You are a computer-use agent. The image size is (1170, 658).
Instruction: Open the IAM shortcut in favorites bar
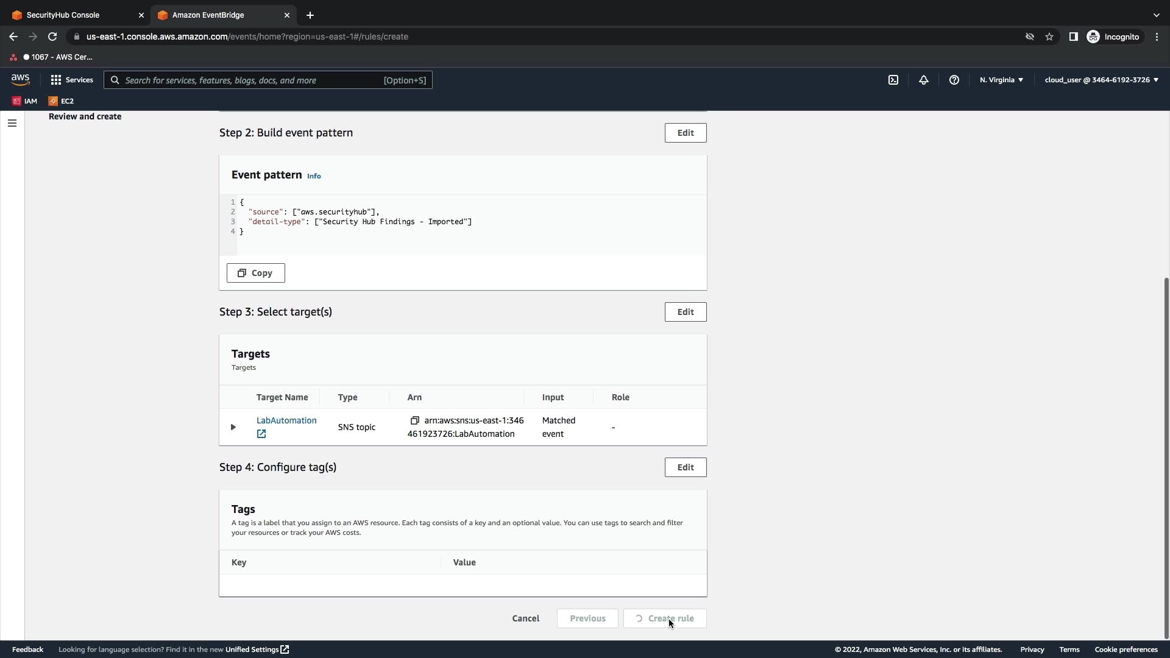(25, 101)
